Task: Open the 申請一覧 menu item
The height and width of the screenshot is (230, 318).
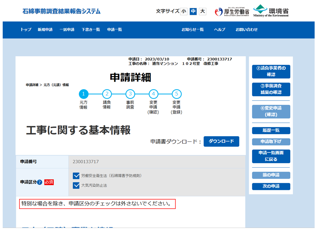Action: click(114, 30)
